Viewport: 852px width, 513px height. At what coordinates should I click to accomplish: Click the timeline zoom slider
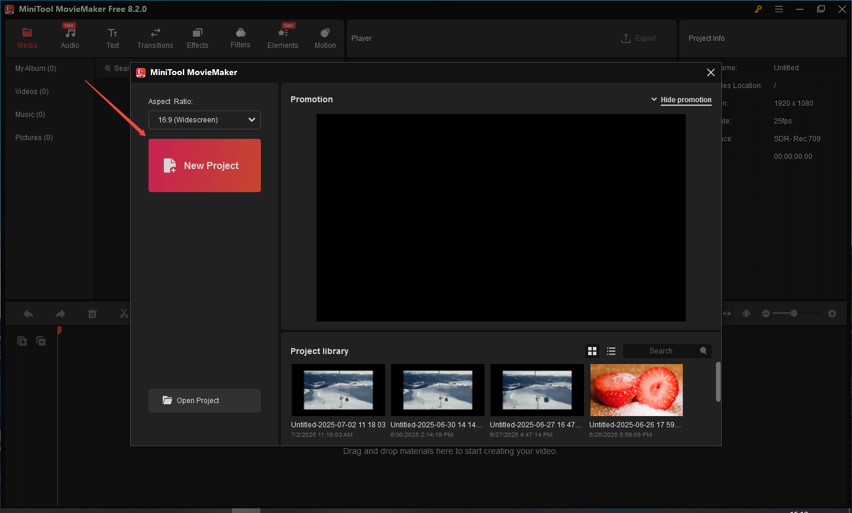click(x=797, y=313)
